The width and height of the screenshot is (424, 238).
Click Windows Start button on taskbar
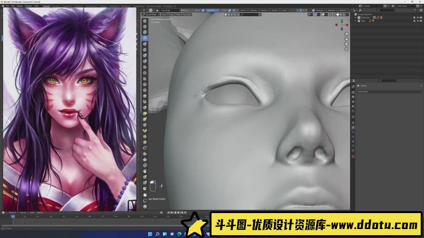(x=150, y=234)
